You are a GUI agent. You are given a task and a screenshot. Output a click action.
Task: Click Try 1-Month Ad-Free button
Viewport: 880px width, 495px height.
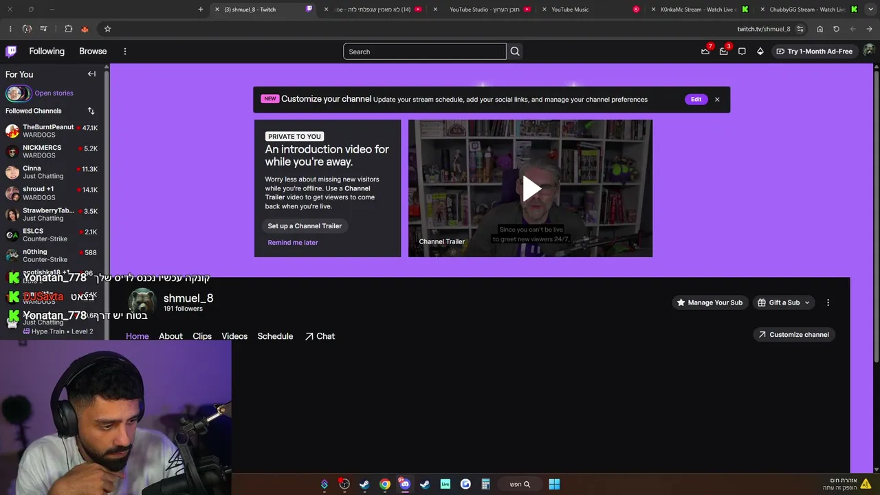814,52
